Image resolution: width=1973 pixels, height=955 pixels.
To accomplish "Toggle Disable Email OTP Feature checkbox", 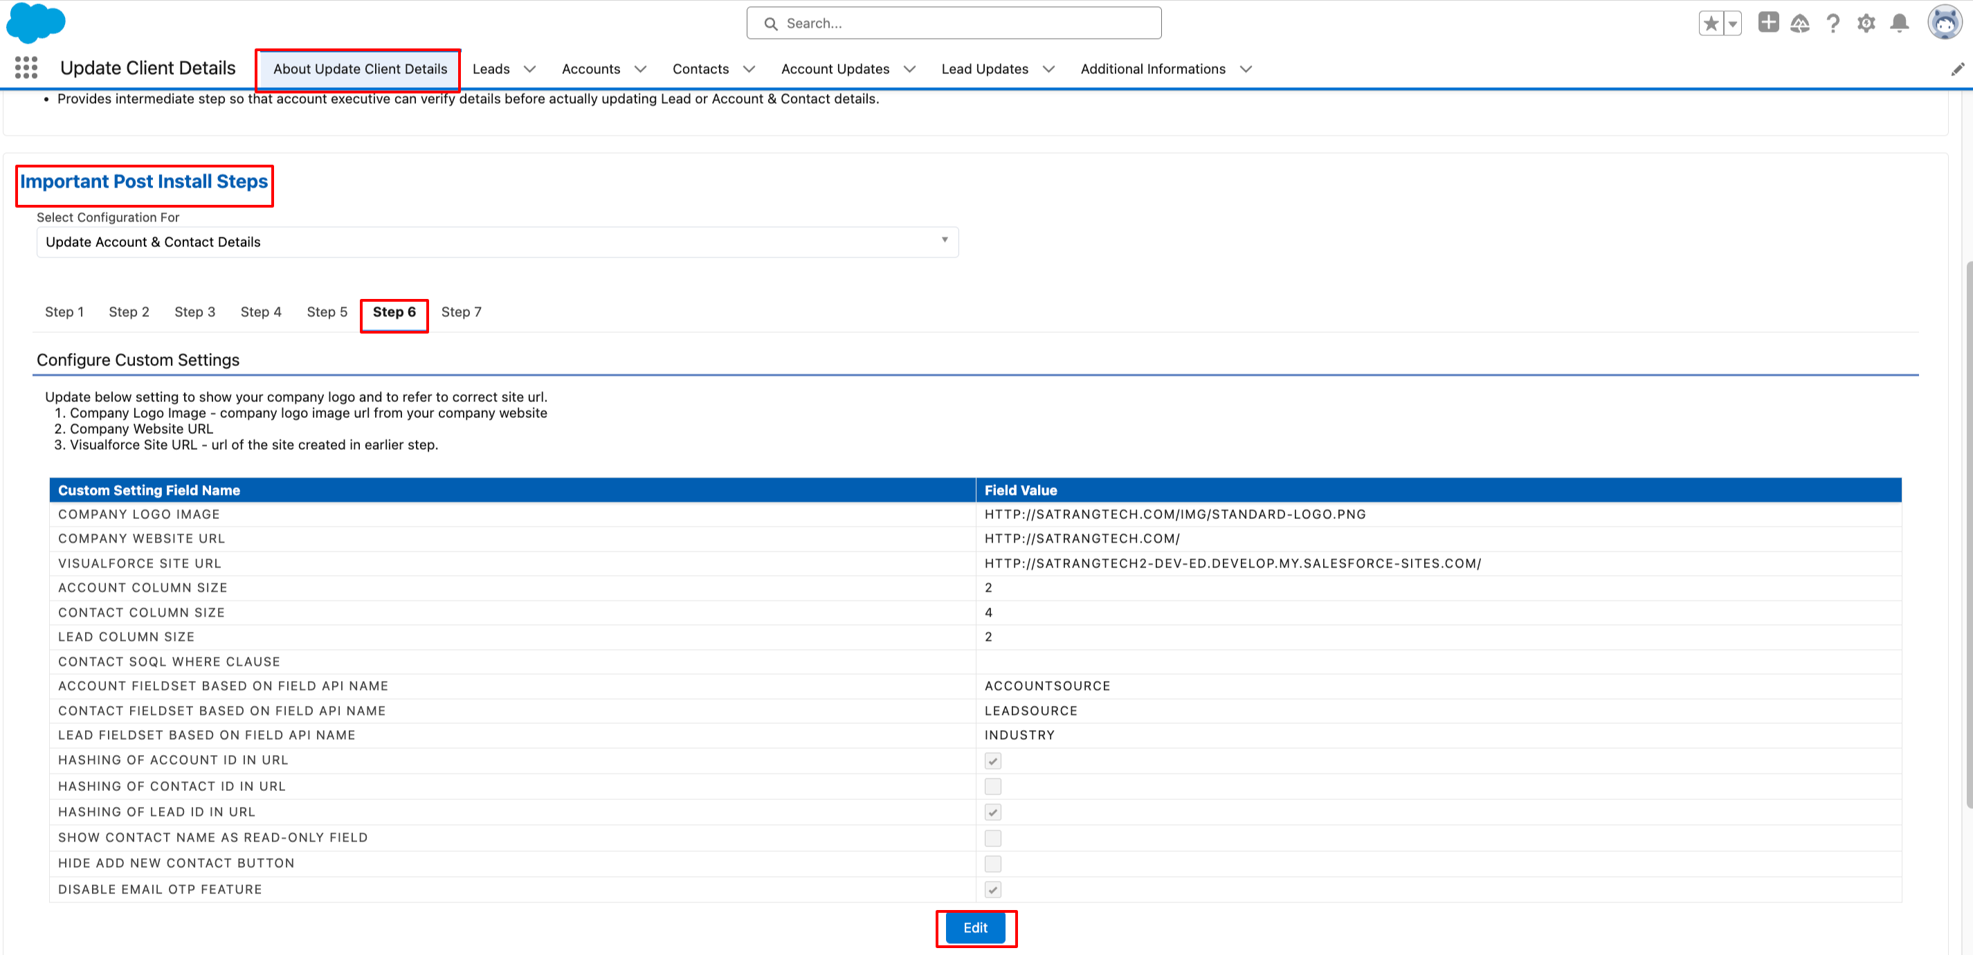I will click(992, 889).
